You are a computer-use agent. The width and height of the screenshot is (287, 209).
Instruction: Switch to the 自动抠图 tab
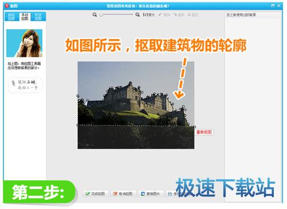click(11, 17)
